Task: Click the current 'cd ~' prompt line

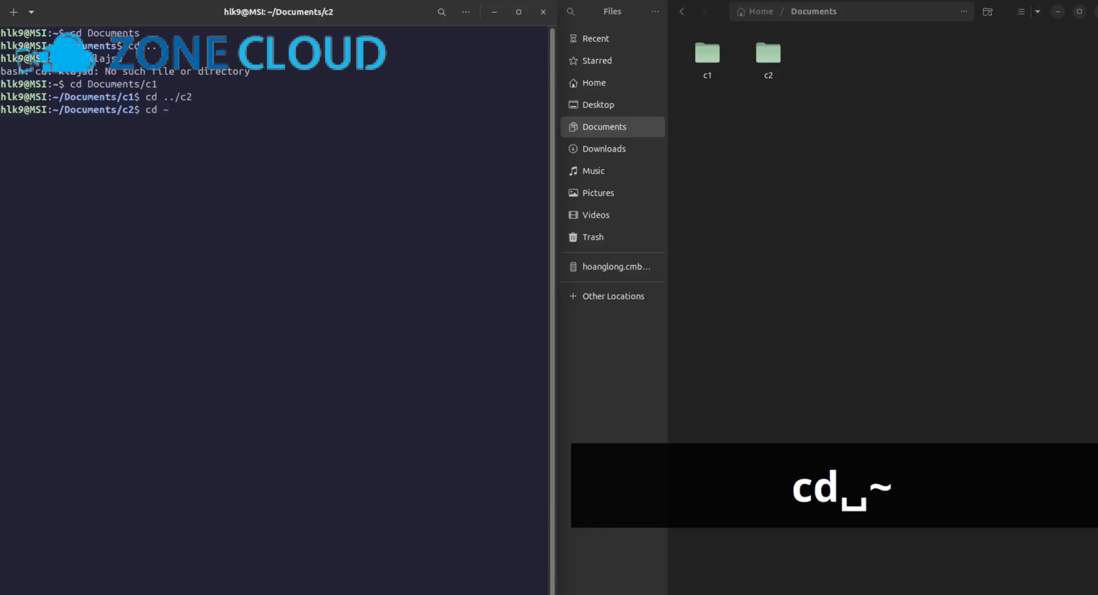Action: 84,110
